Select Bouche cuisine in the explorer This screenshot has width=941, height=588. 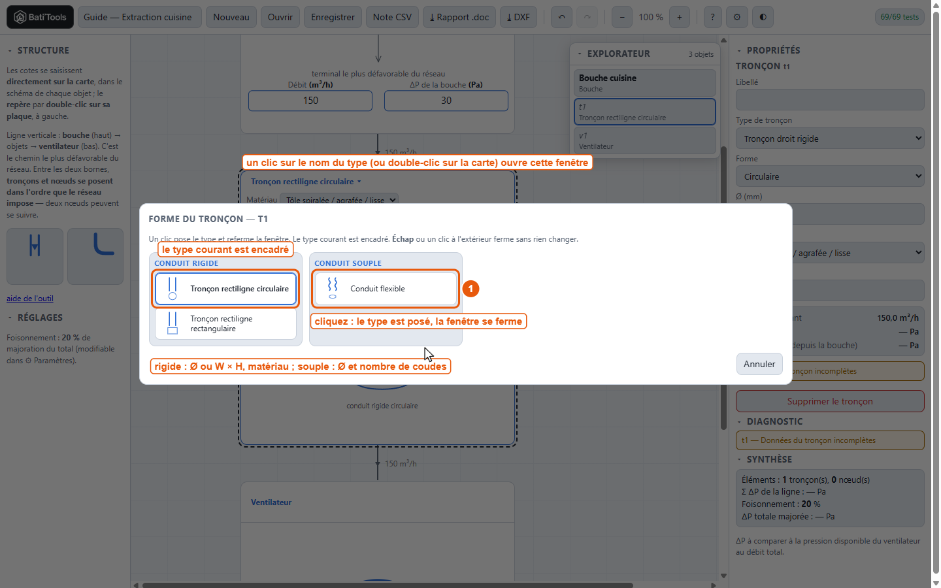point(644,83)
